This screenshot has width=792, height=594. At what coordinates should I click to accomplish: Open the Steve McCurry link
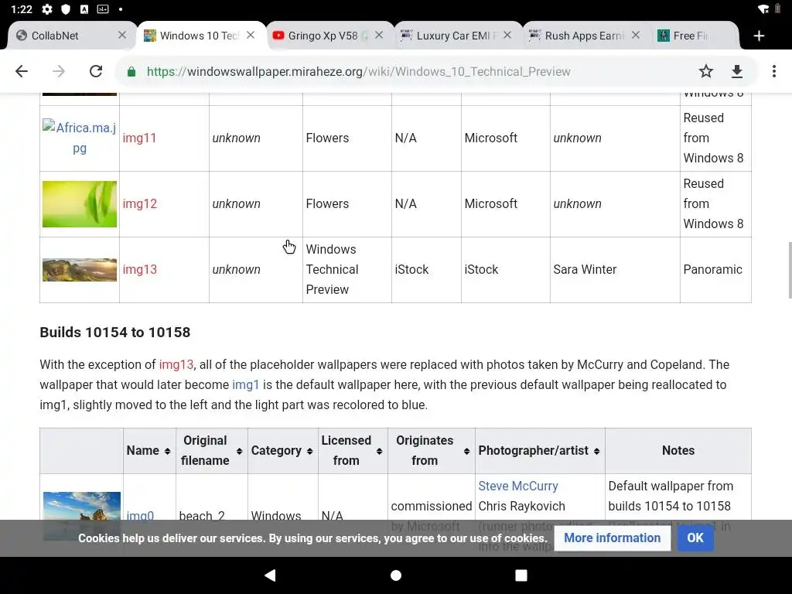click(x=517, y=486)
